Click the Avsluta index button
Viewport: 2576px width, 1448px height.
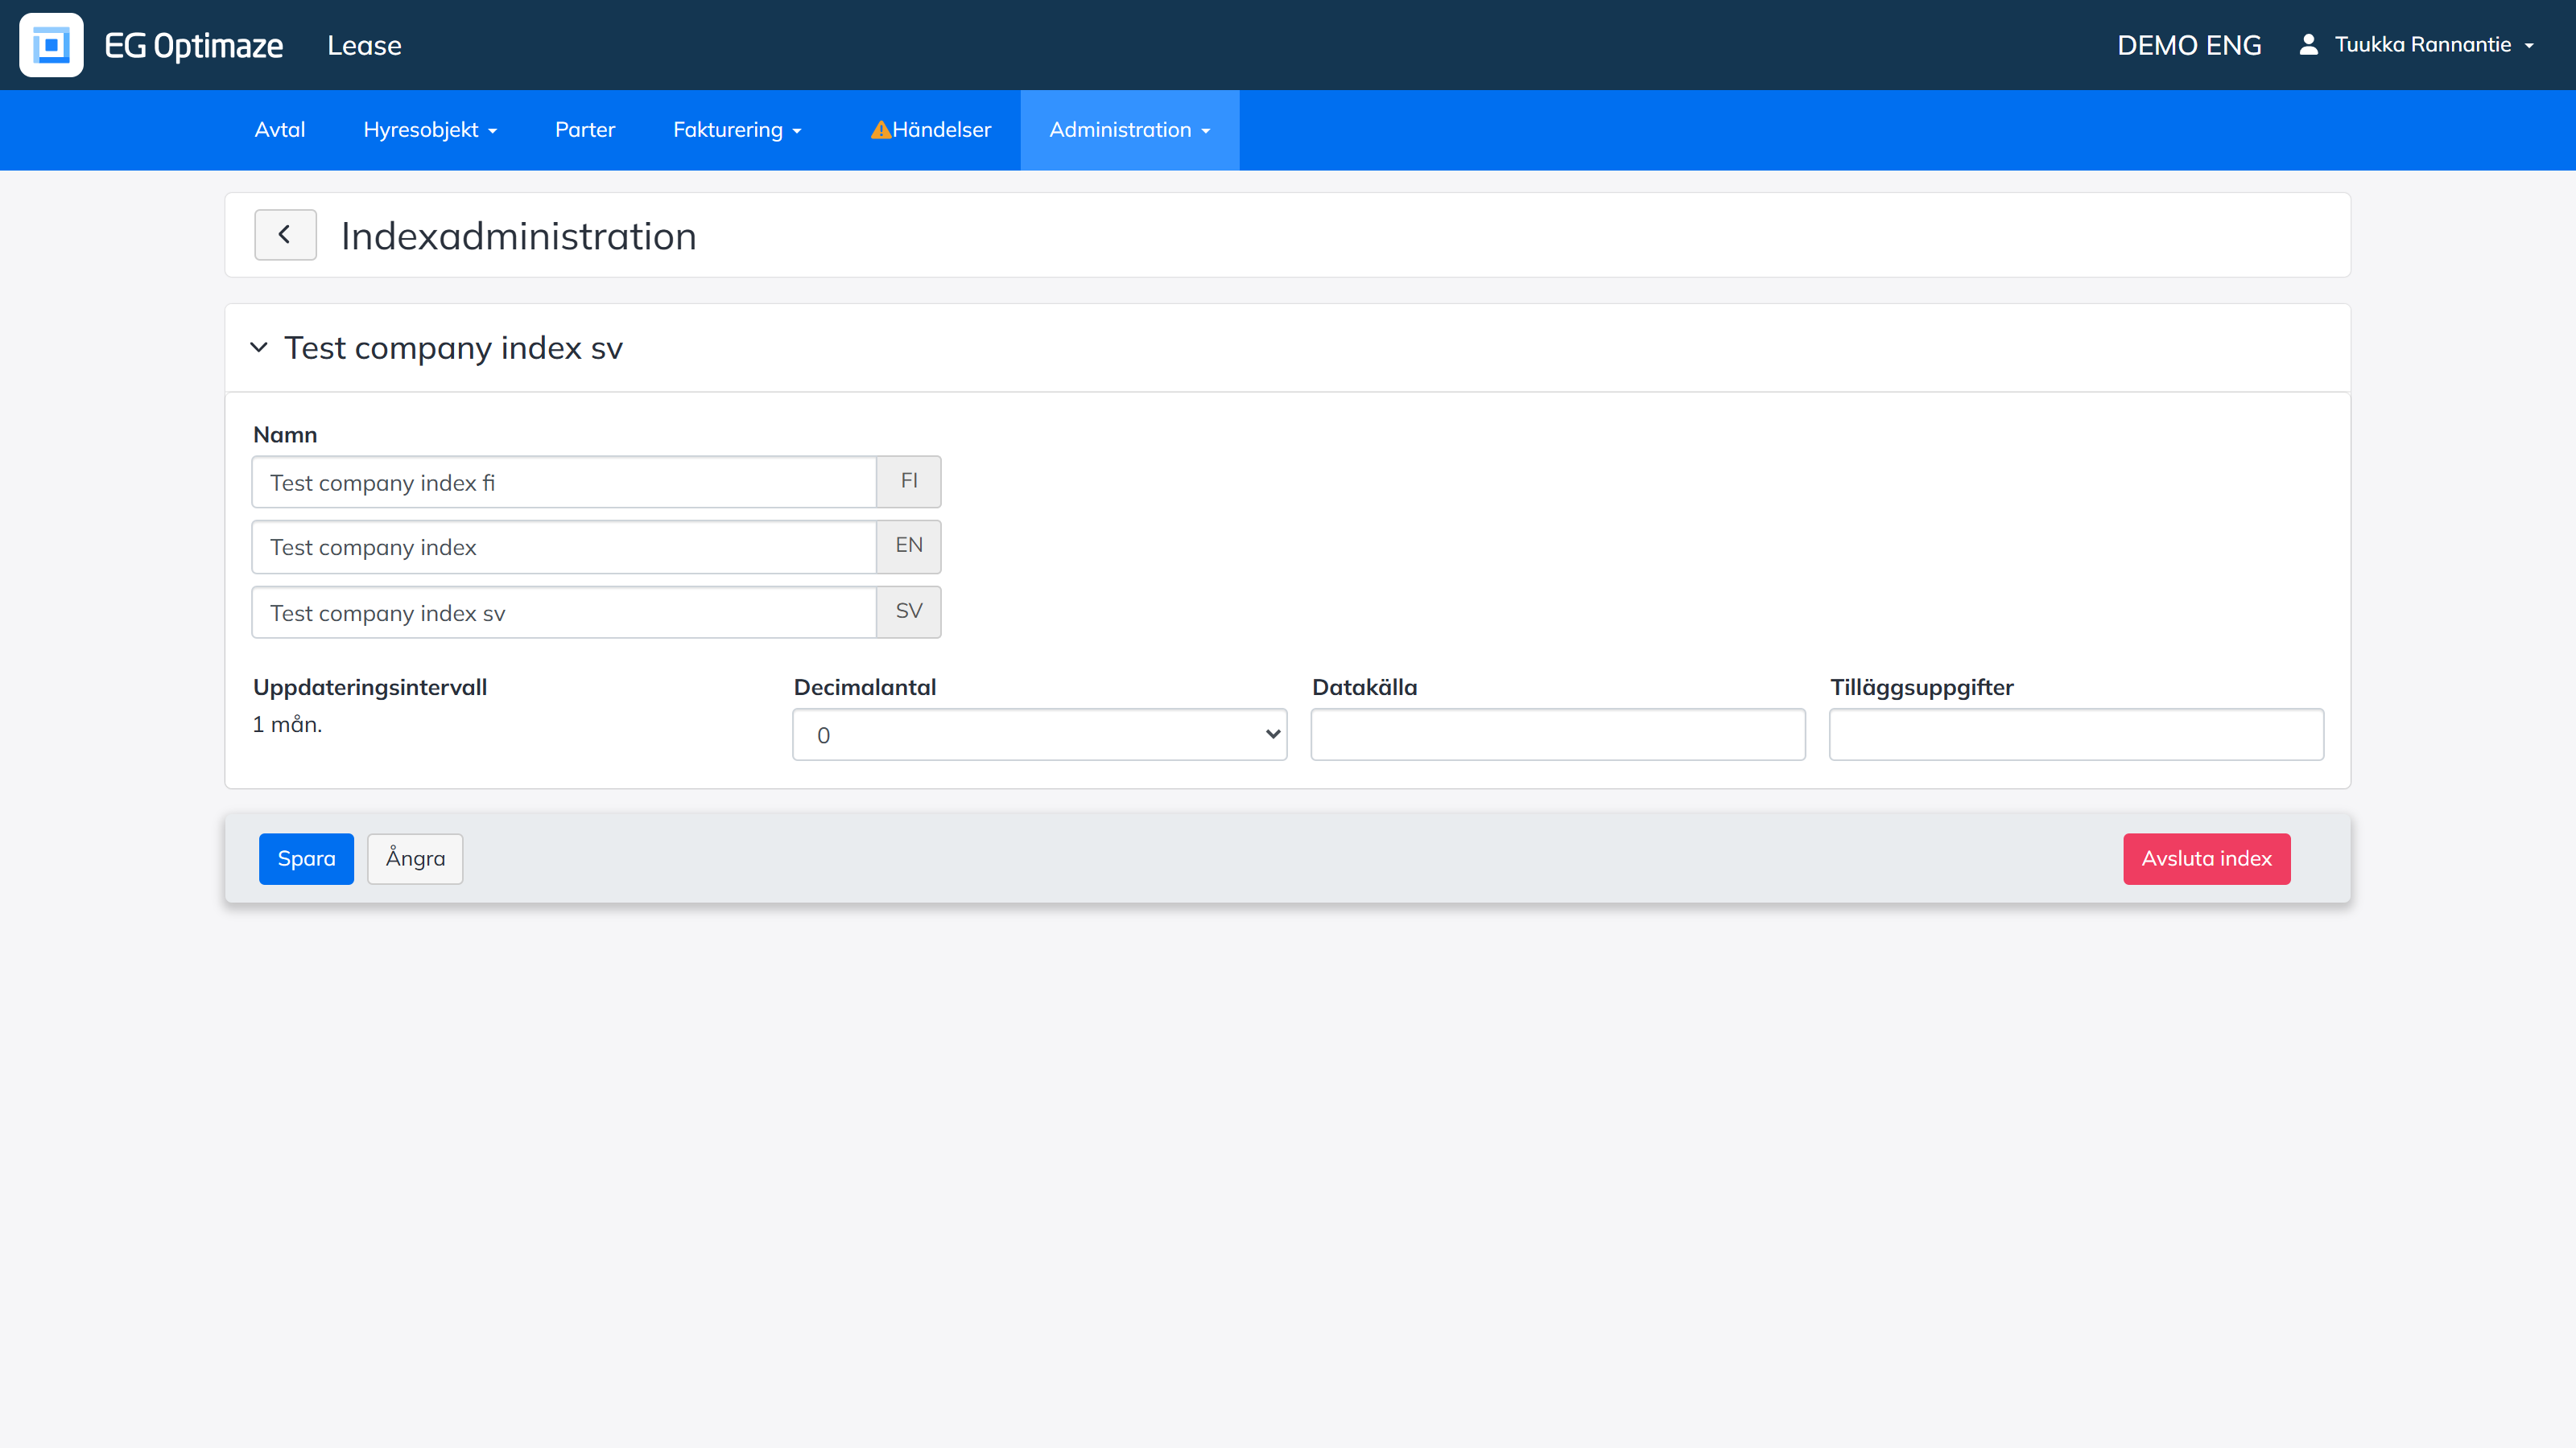(2206, 858)
